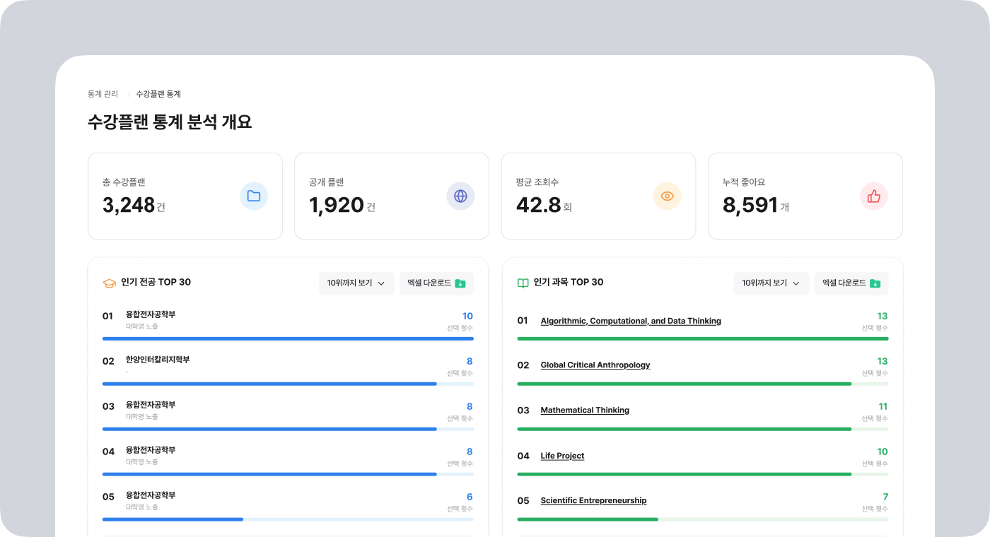Open the Algorithmic, Computational, and Data Thinking link
The width and height of the screenshot is (990, 537).
[x=631, y=321]
